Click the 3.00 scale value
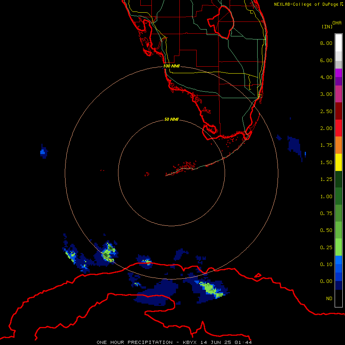 point(326,94)
